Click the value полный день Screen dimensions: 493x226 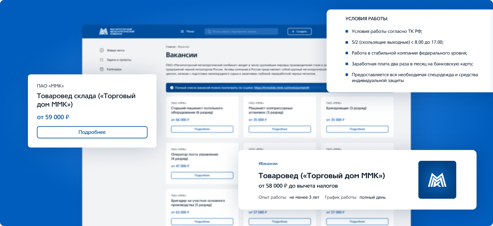pyautogui.click(x=372, y=197)
